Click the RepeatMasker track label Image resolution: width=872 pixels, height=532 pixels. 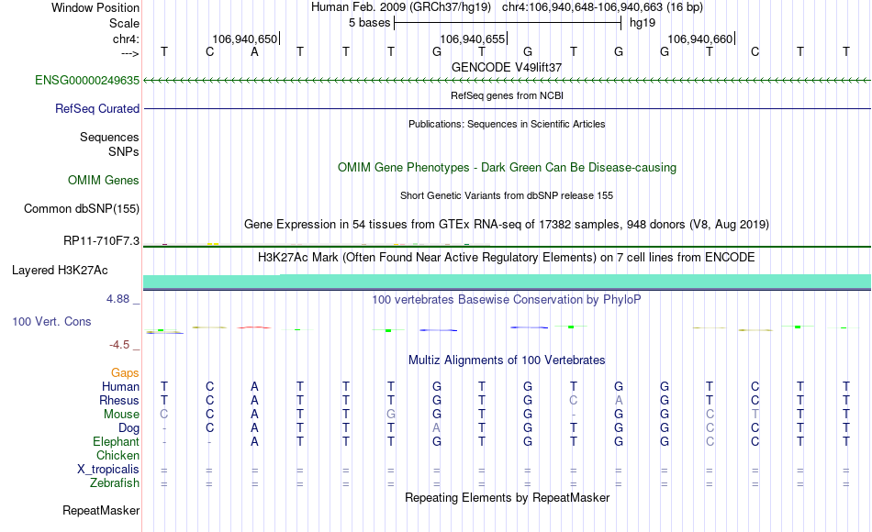(x=101, y=510)
